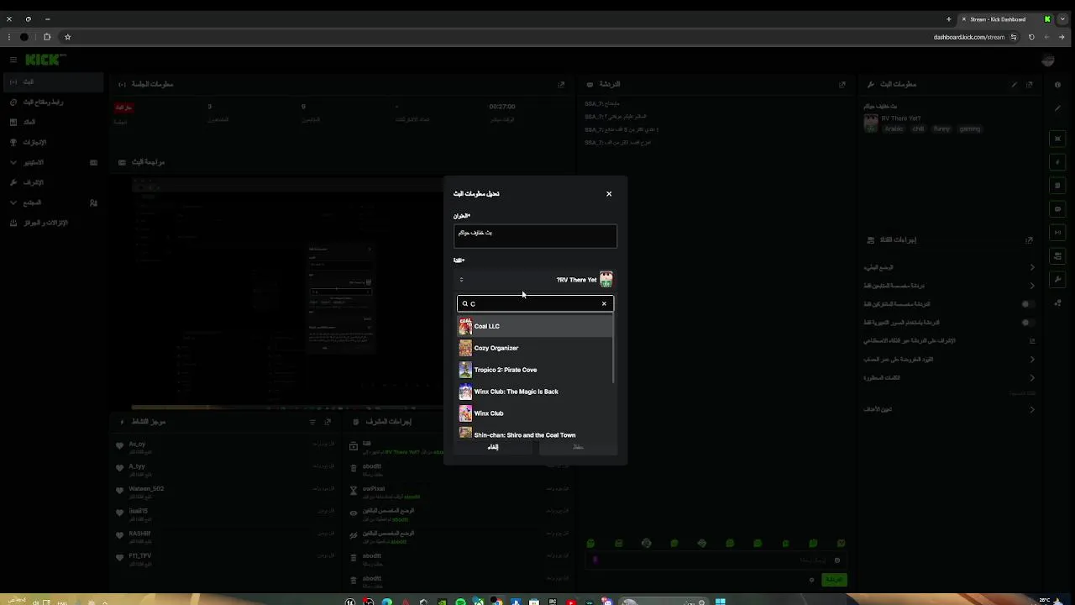Clear the category search field
1075x605 pixels.
[604, 303]
